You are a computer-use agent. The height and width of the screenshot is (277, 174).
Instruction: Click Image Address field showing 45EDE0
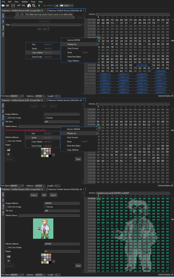pos(62,203)
